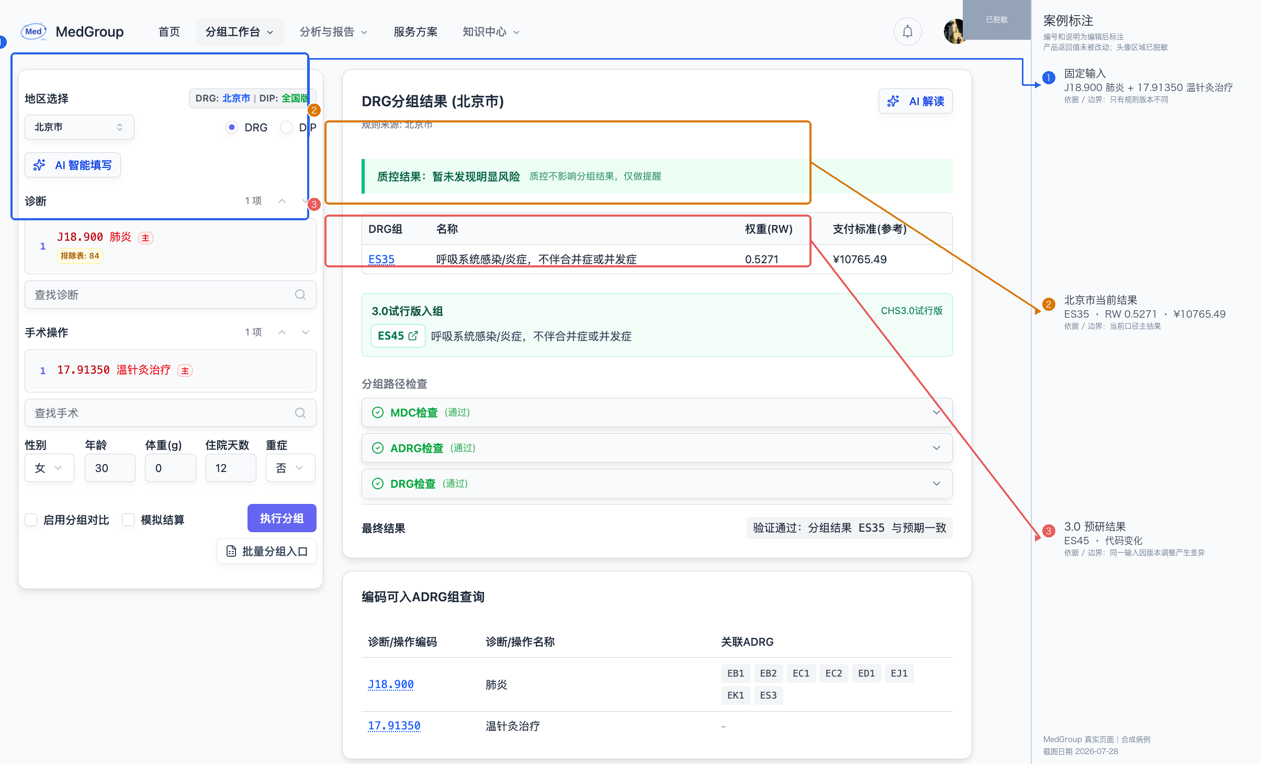The width and height of the screenshot is (1261, 764).
Task: Select the DIP radio option
Action: [286, 127]
